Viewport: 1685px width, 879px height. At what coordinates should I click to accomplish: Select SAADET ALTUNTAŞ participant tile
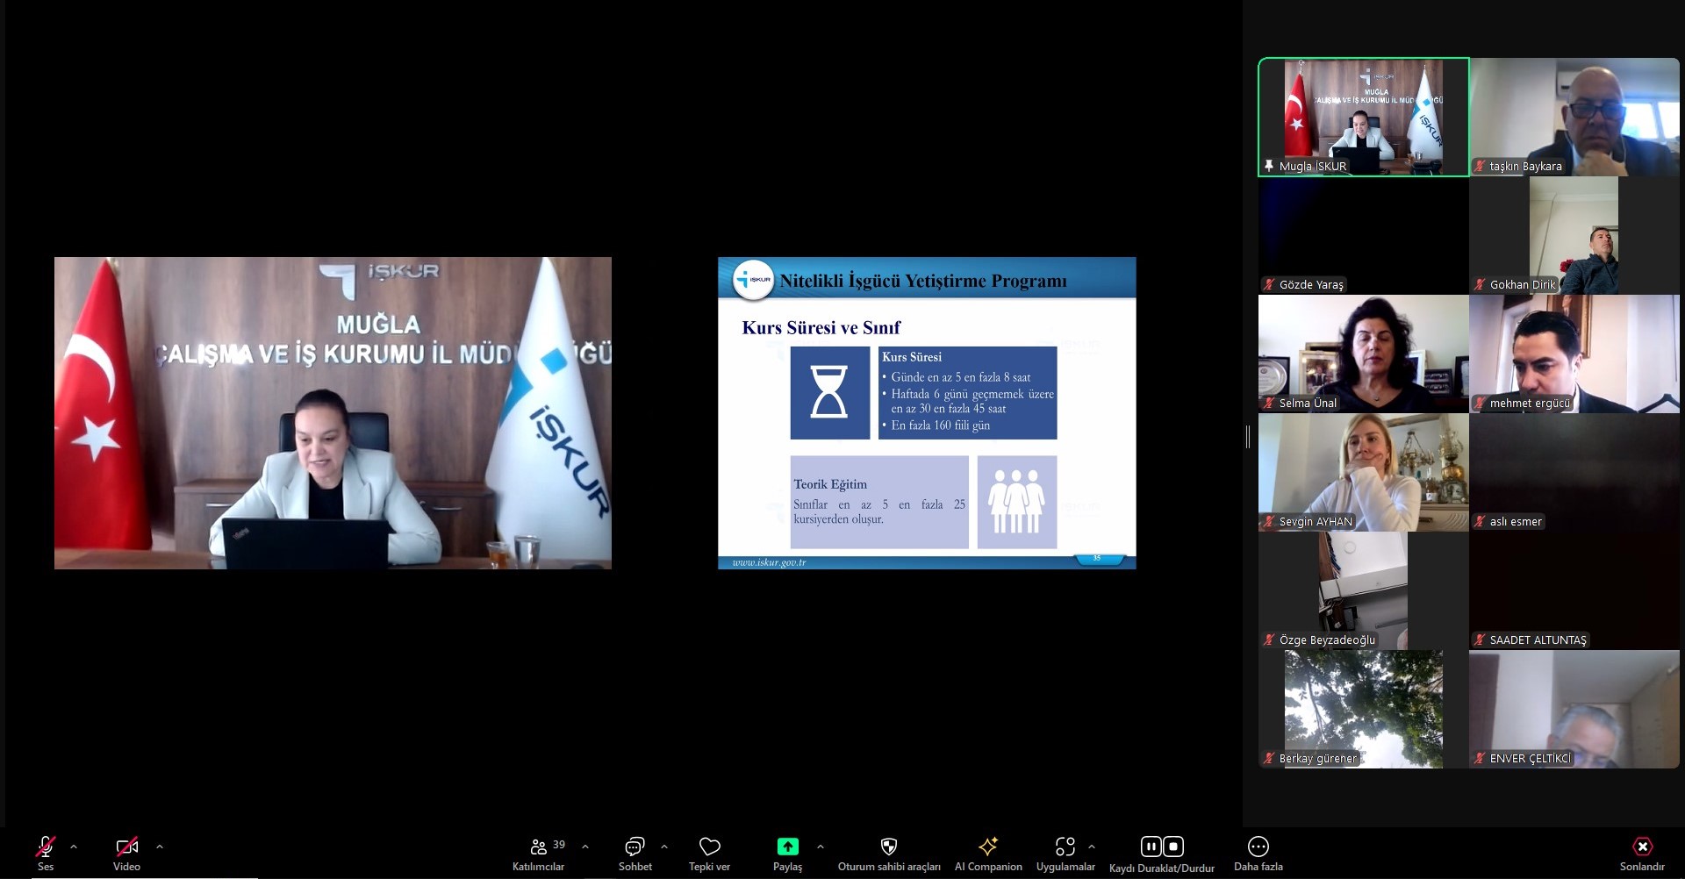click(1574, 590)
